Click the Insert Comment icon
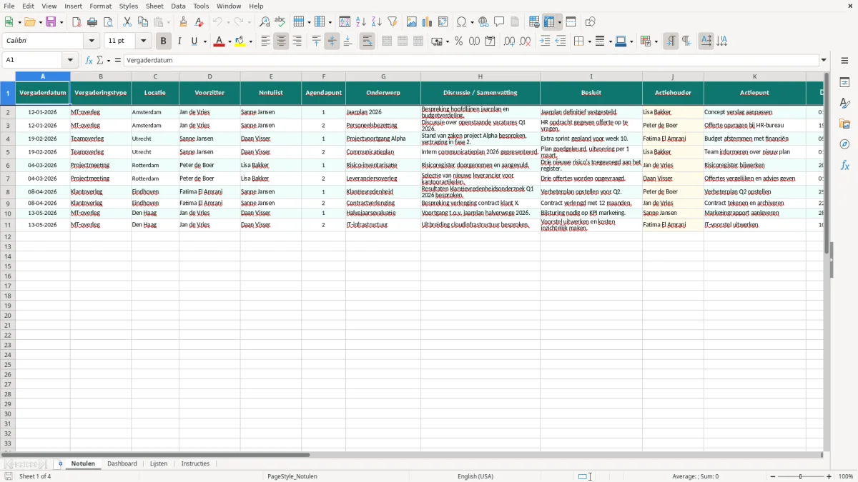Image resolution: width=858 pixels, height=482 pixels. click(499, 22)
